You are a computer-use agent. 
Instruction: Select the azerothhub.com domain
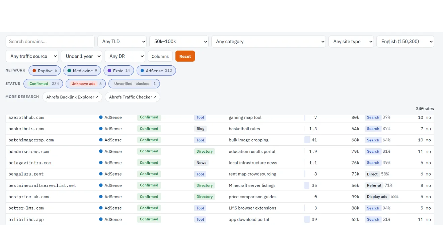point(26,118)
